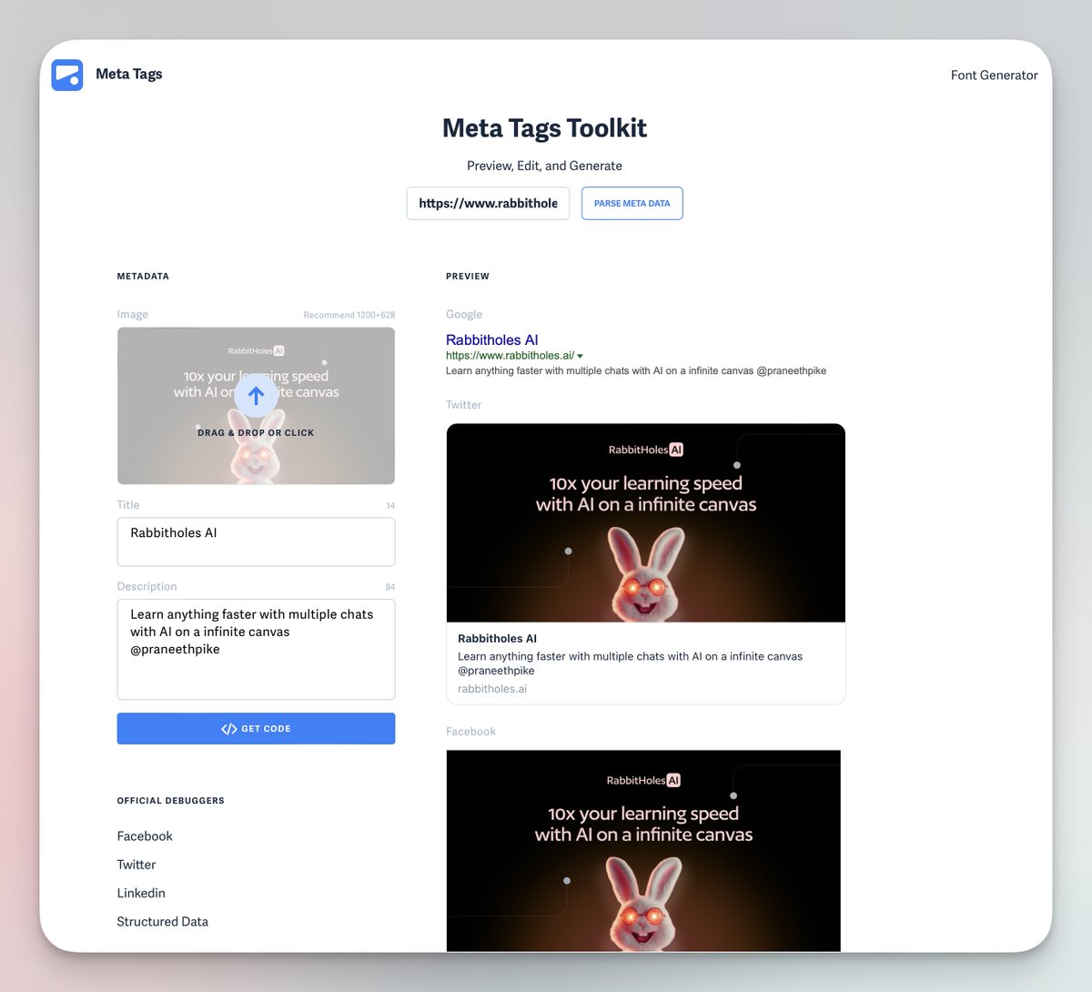Click the Title character count 14
Viewport: 1092px width, 992px height.
point(390,506)
